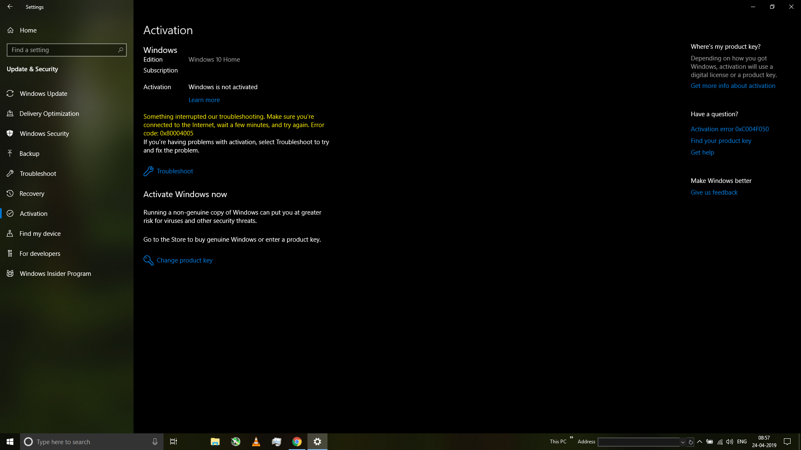Image resolution: width=801 pixels, height=450 pixels.
Task: Go back with the Settings arrow
Action: [x=10, y=7]
